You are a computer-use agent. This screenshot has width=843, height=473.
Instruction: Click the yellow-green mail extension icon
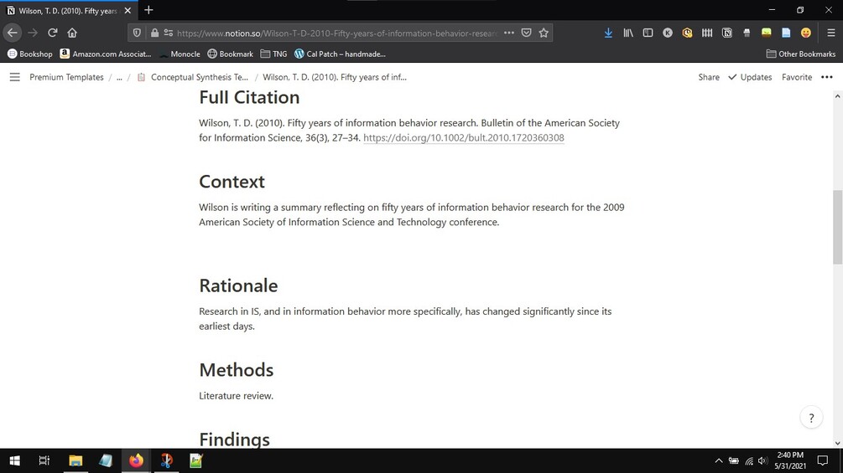point(766,33)
